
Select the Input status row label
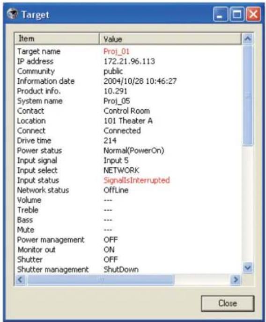point(38,180)
